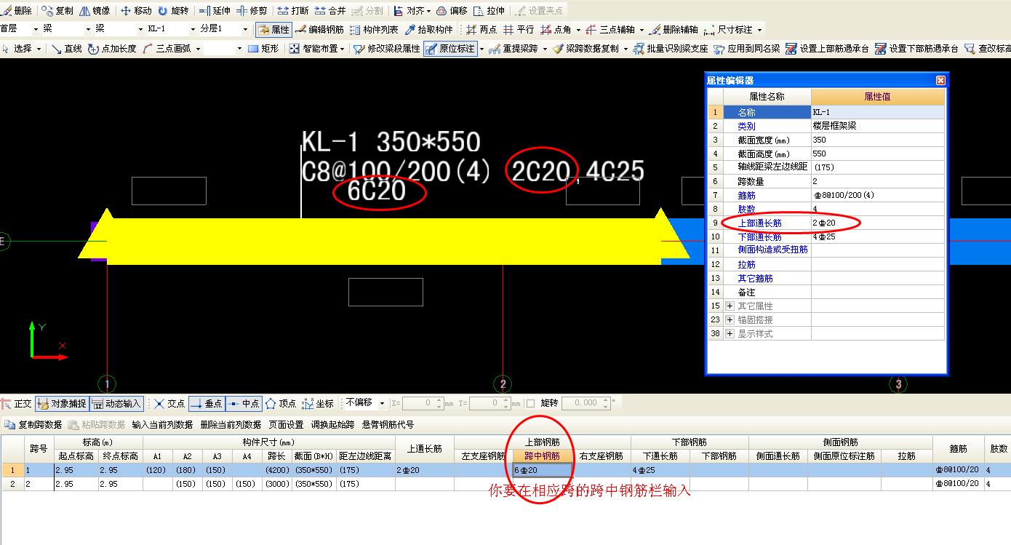Select the 偏移 offset tool
The height and width of the screenshot is (545, 1011).
pyautogui.click(x=452, y=11)
